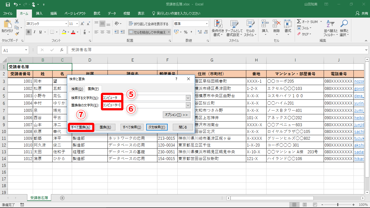
Task: Add a new sheet with plus icon
Action: (x=62, y=198)
